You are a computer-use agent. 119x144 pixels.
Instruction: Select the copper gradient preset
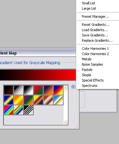(48, 100)
